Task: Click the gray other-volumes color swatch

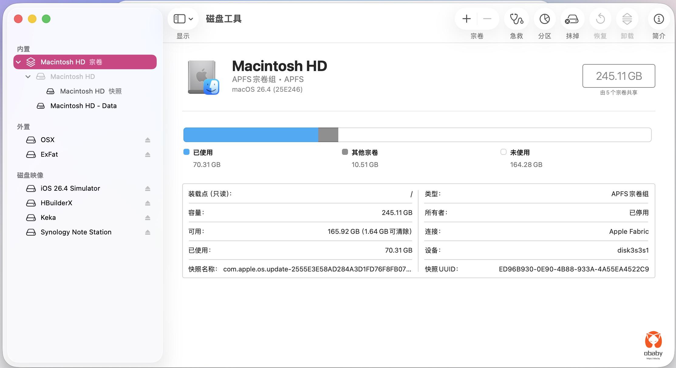Action: click(345, 152)
